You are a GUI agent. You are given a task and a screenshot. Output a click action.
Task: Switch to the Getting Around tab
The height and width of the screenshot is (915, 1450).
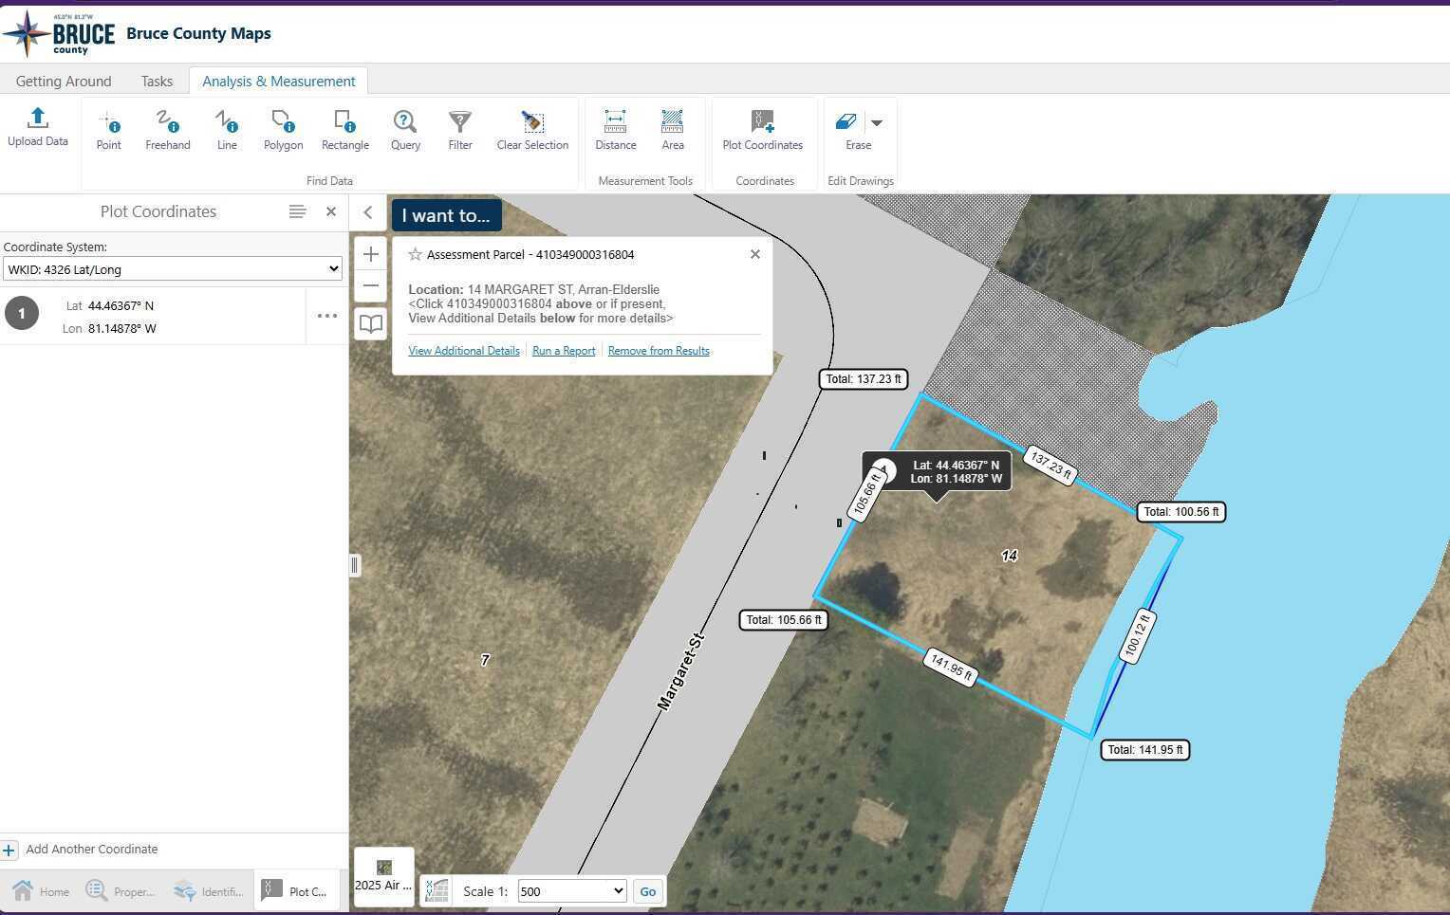point(64,82)
